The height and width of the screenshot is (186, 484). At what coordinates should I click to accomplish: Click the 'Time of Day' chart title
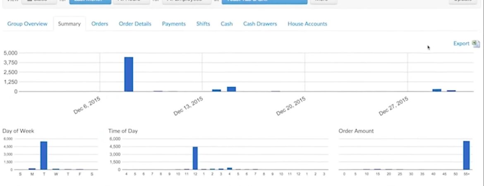coord(123,131)
